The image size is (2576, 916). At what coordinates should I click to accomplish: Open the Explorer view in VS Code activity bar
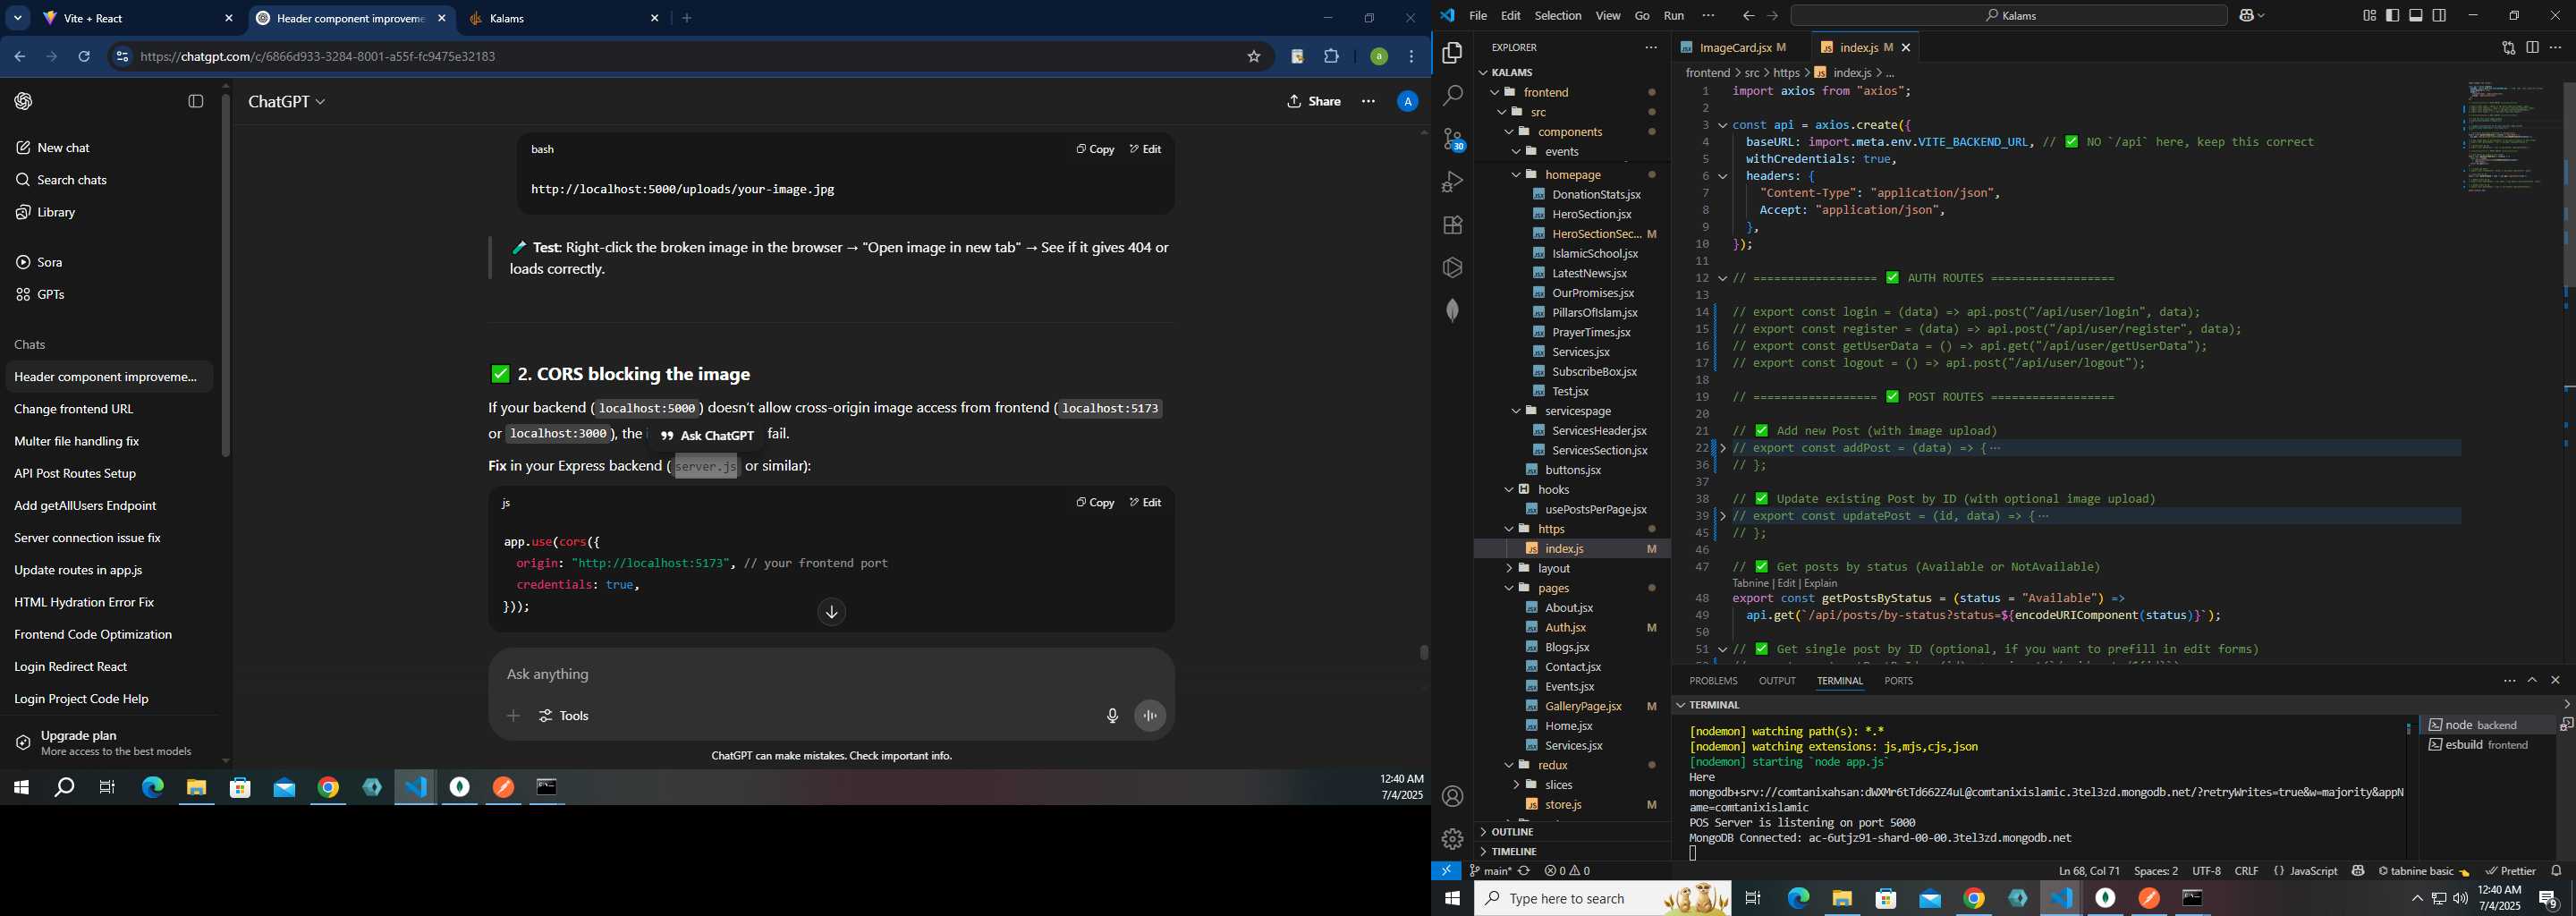pos(1452,52)
